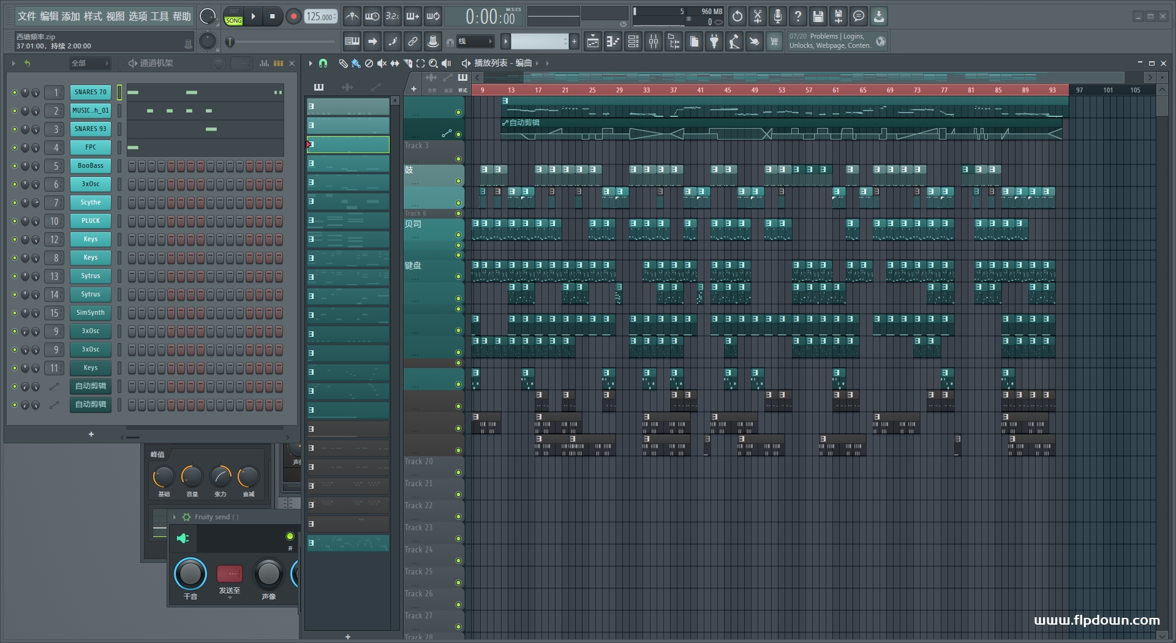Mute the SimSynth channel
The image size is (1176, 643).
(x=15, y=313)
